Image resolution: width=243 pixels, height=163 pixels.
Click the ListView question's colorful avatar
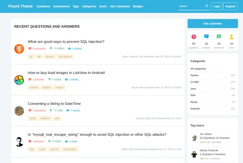pyautogui.click(x=19, y=80)
